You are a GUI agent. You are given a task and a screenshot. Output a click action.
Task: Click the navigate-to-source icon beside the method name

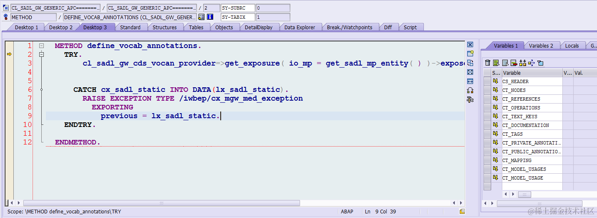point(202,17)
